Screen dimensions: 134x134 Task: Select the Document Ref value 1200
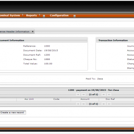click(47, 55)
